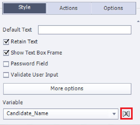Viewport: 140px width, 125px height.
Task: Disable the Show Text Box Frame checkbox
Action: tap(6, 53)
